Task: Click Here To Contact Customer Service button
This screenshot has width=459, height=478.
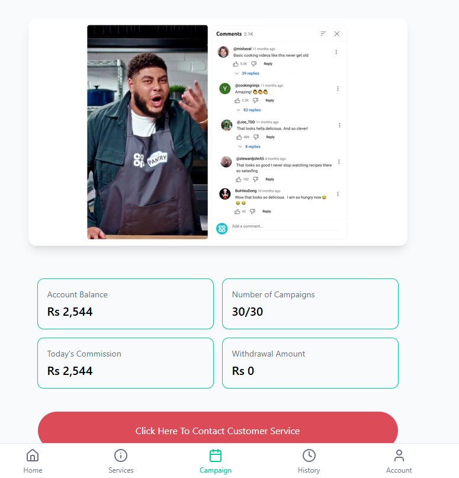Action: 217,431
